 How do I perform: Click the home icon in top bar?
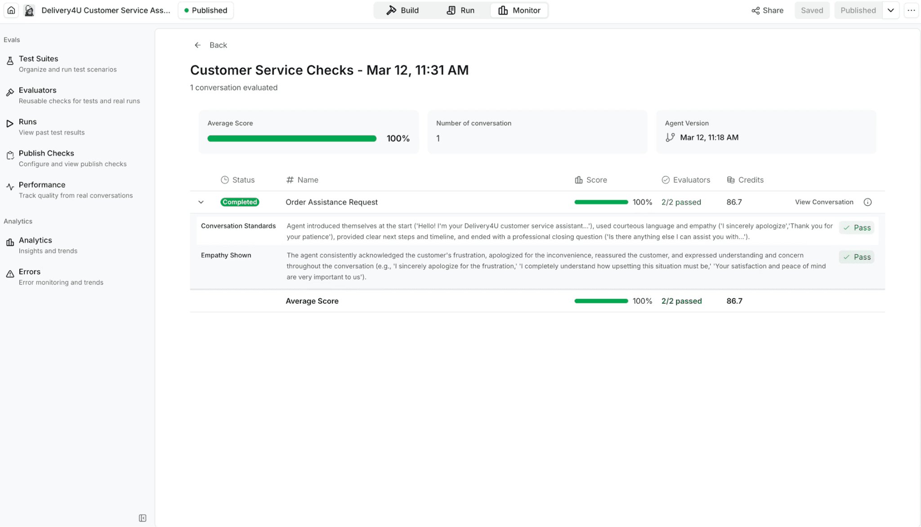coord(11,10)
